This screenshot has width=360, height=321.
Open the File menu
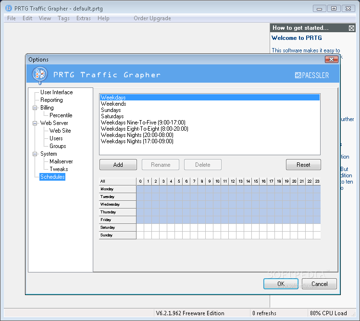[12, 18]
